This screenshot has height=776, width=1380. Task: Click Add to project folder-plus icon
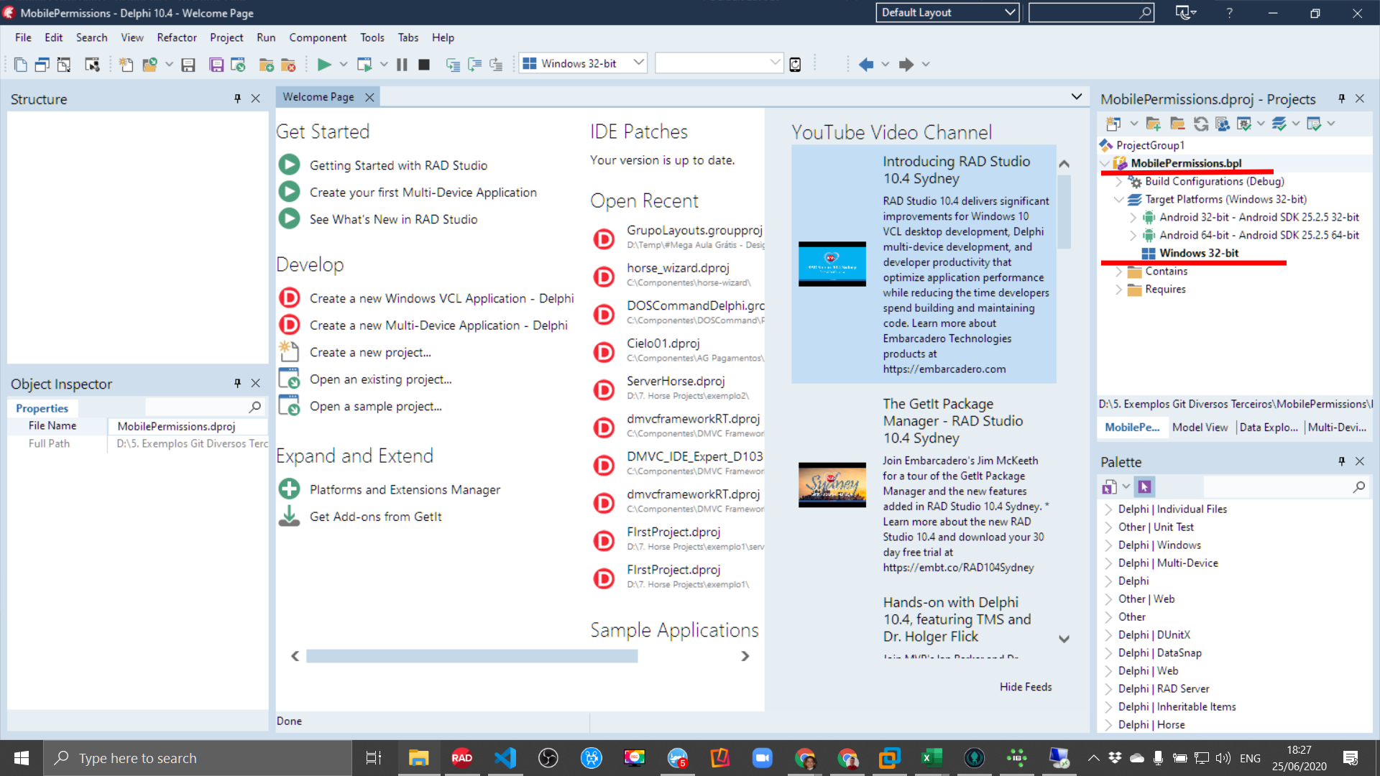266,65
